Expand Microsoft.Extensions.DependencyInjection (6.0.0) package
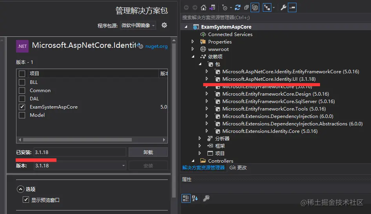 (207, 116)
